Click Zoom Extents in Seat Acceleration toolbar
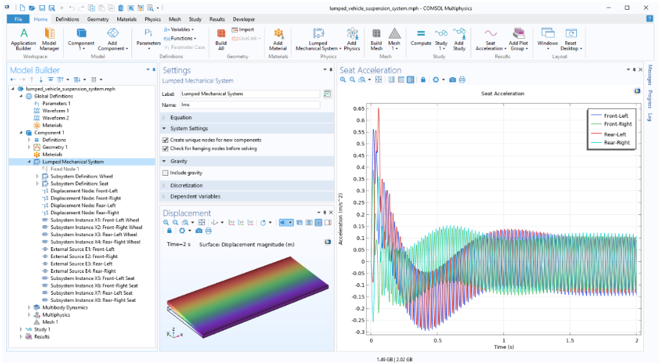 (379, 80)
